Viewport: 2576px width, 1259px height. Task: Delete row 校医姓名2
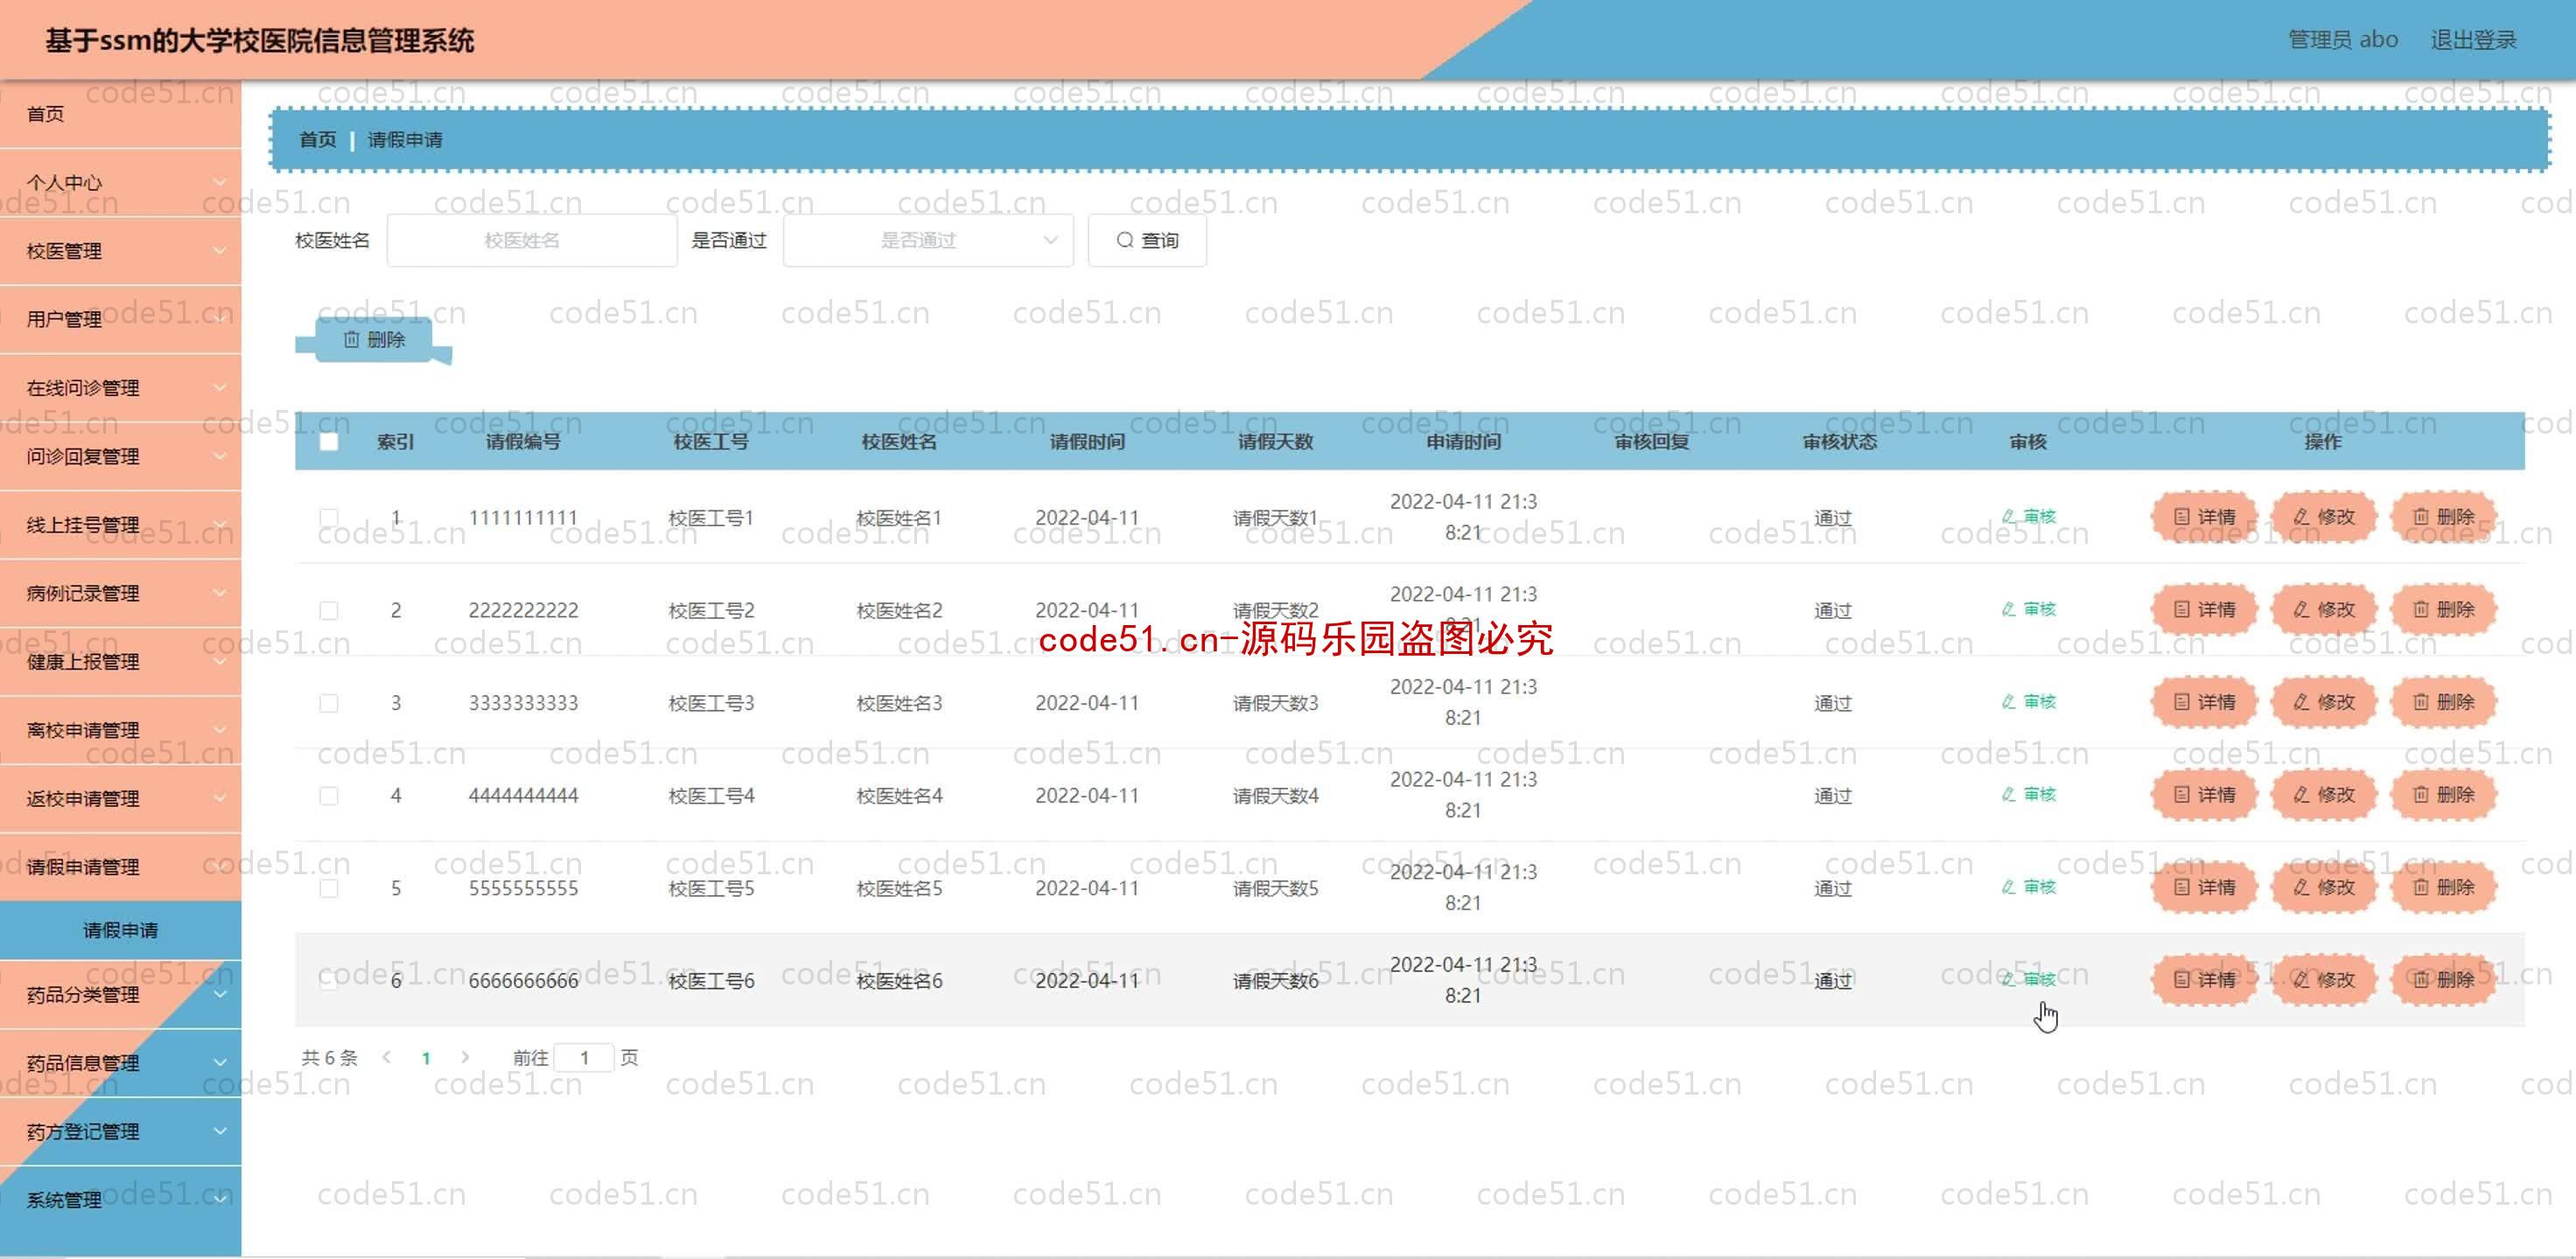(x=2443, y=609)
